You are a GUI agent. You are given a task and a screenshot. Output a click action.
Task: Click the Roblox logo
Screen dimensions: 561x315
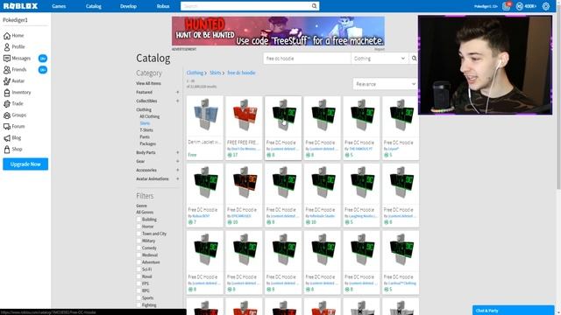(20, 6)
